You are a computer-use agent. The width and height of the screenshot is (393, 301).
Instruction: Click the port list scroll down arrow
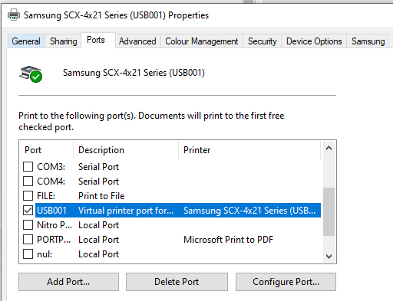pos(329,256)
